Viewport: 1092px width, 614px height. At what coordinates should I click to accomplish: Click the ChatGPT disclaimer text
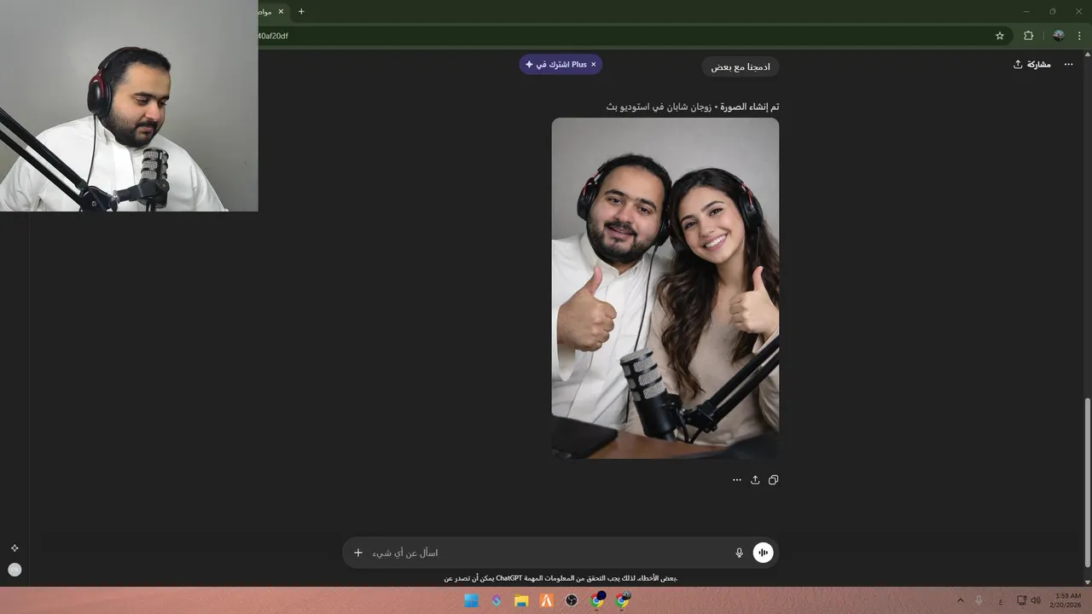point(561,578)
